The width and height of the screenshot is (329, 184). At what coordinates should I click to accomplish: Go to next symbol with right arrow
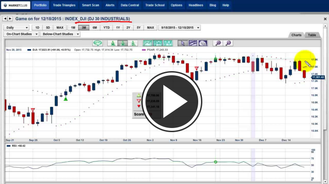tap(10, 19)
